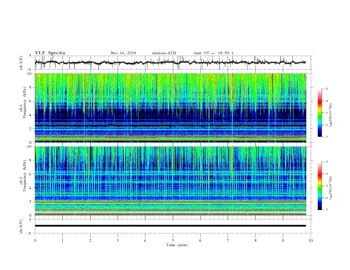Click the log(PSD) label beside upper color bar
This screenshot has height=270, width=350.
[x=331, y=115]
